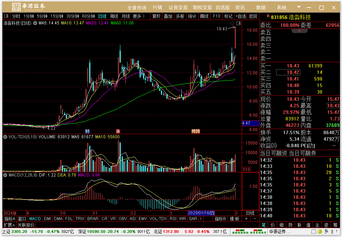Click the 榜预 marker on chart
The width and height of the screenshot is (342, 237).
coord(195,131)
